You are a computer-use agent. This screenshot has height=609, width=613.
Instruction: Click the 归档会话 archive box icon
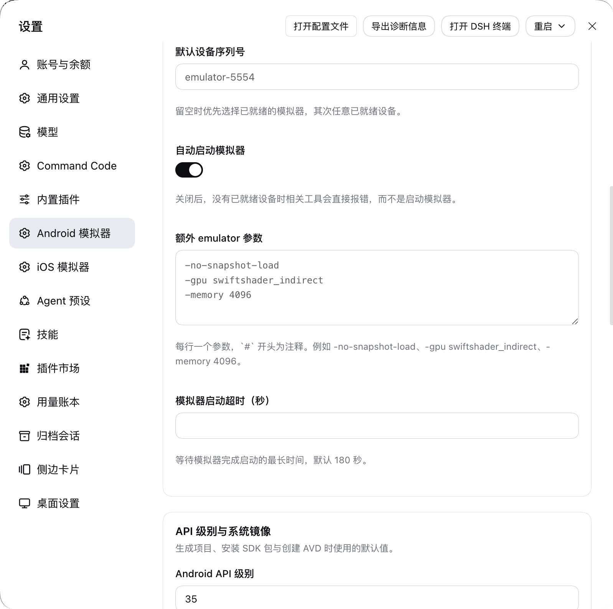25,436
